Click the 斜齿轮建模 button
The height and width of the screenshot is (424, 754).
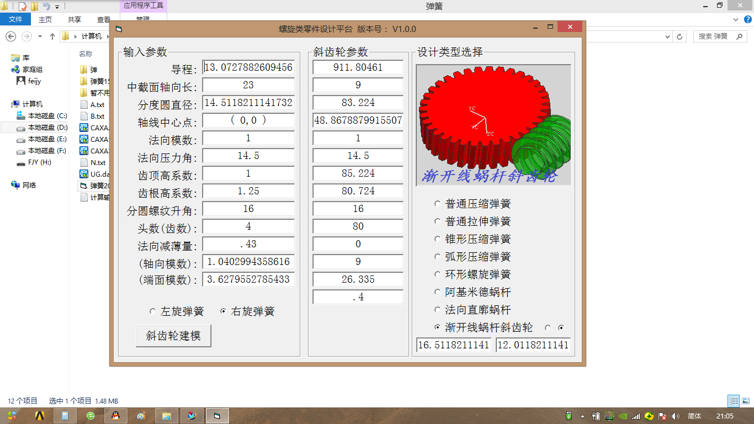click(173, 336)
